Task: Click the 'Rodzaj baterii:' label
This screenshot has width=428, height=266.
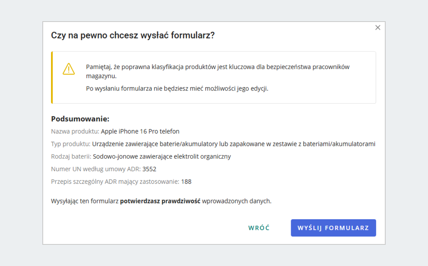Action: pos(71,156)
